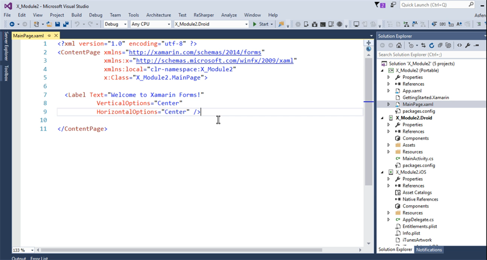Click the Refresh icon in Solution Explorer

coord(432,46)
